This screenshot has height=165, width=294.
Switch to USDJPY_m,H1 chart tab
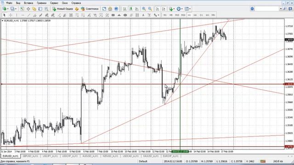50,156
